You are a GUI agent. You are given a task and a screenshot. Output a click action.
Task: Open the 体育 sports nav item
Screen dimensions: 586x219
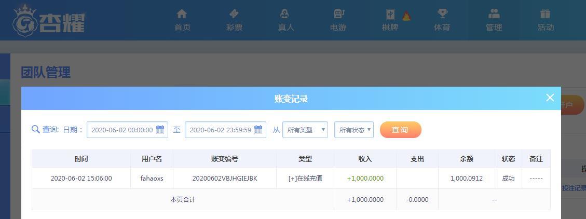442,20
